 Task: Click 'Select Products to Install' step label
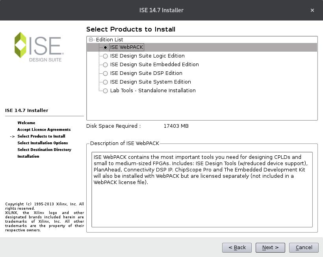41,136
